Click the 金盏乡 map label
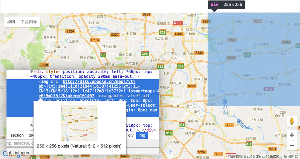 (168, 74)
